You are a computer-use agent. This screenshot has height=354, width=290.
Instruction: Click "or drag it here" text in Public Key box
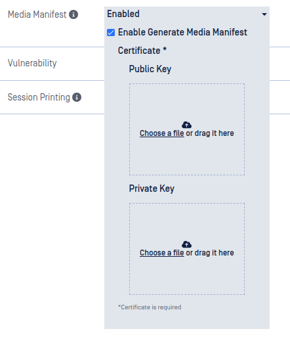coord(210,133)
